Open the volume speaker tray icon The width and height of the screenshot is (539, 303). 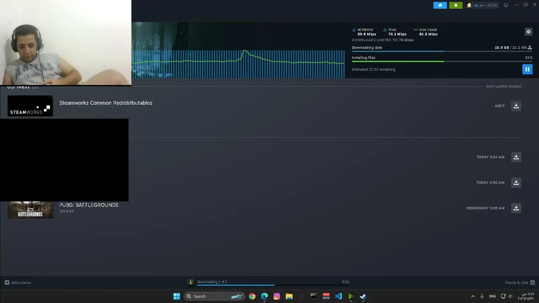click(510, 296)
